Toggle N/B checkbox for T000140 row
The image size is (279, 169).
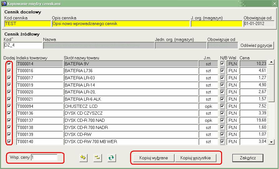(222, 142)
